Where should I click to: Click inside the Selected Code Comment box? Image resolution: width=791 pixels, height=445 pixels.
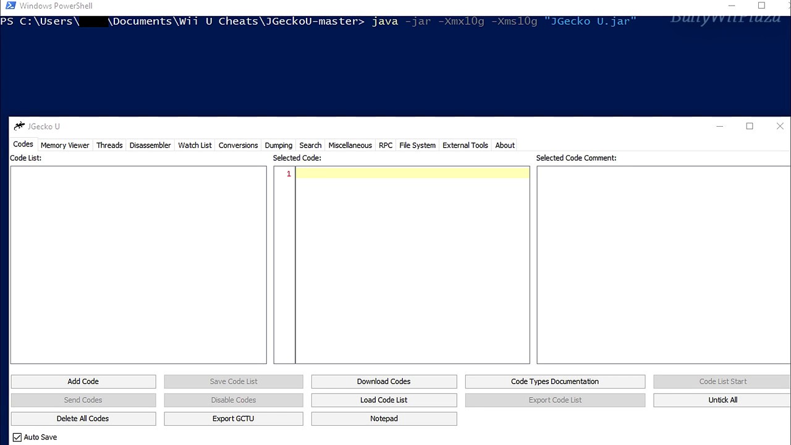(x=664, y=265)
